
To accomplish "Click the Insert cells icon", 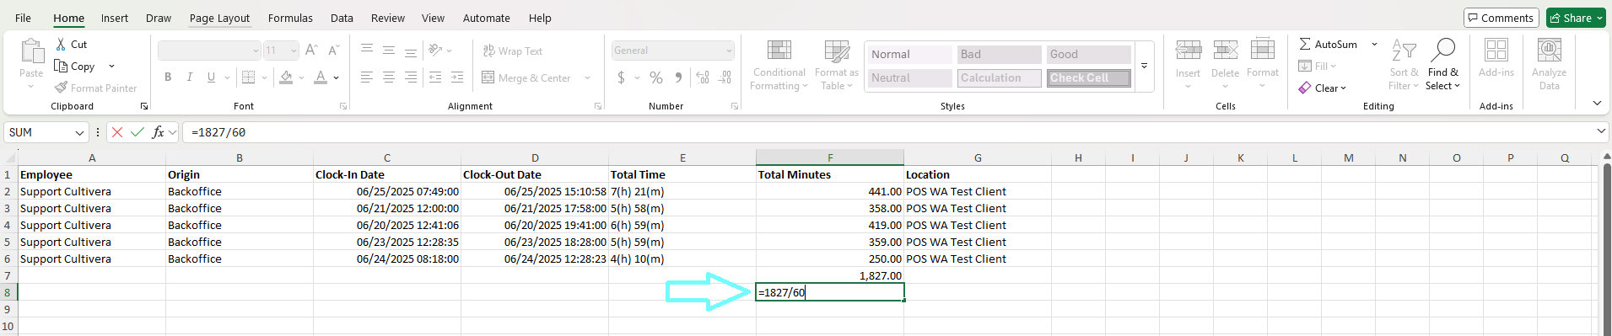I will pos(1189,51).
